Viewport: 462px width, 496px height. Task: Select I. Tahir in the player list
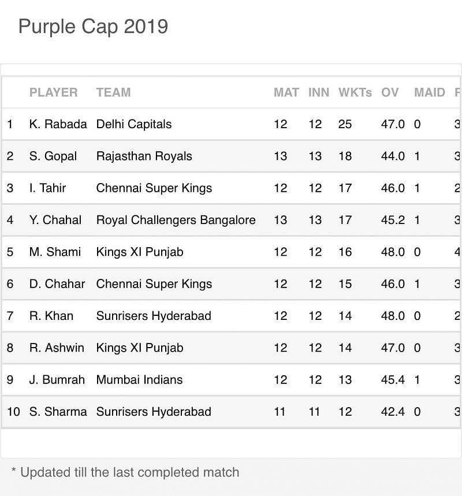point(47,188)
